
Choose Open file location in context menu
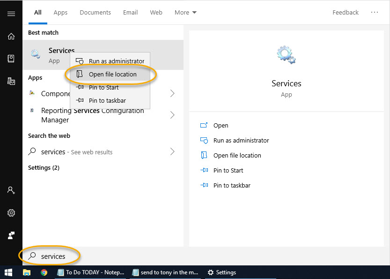click(x=110, y=74)
